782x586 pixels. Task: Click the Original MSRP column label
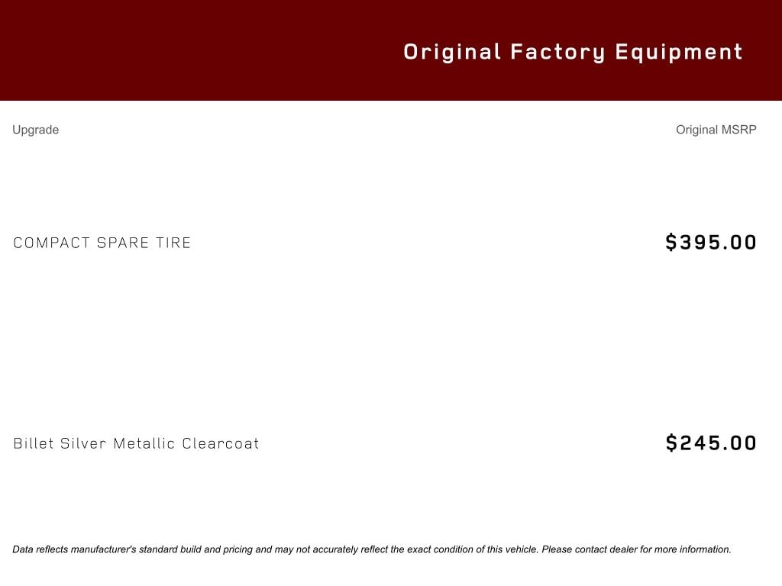coord(716,130)
